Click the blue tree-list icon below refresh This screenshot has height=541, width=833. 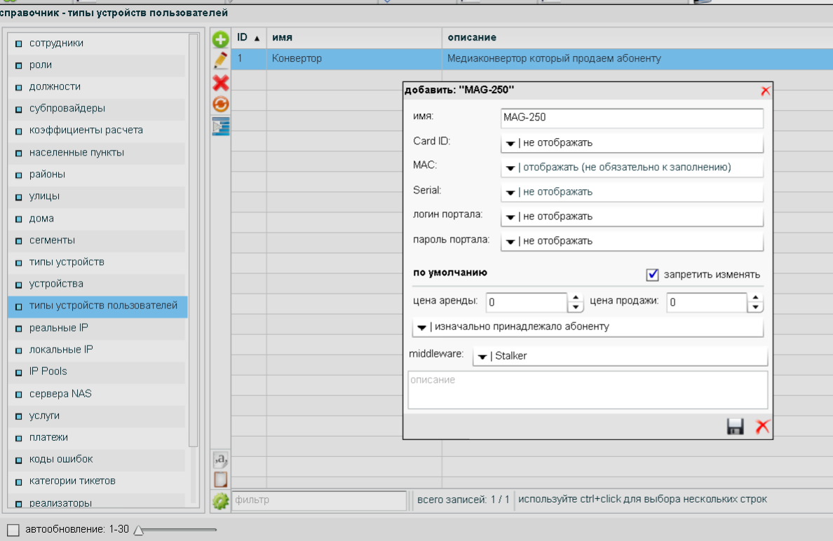(x=221, y=126)
